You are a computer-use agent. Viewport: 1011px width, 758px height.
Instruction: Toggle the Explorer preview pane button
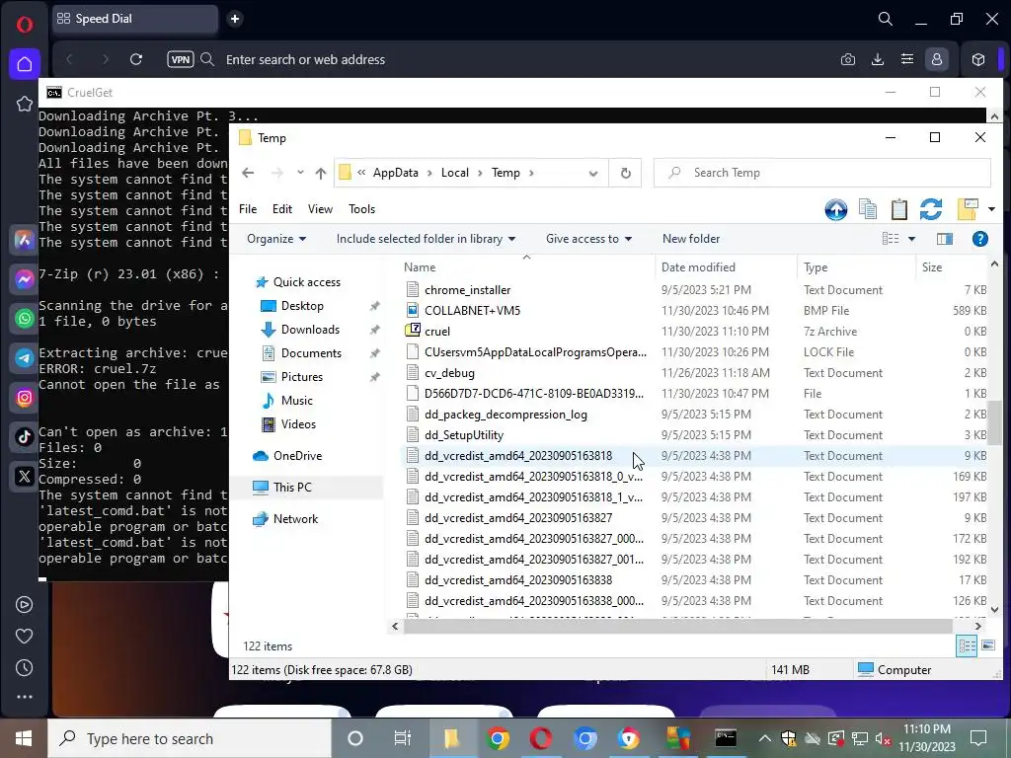pyautogui.click(x=945, y=239)
